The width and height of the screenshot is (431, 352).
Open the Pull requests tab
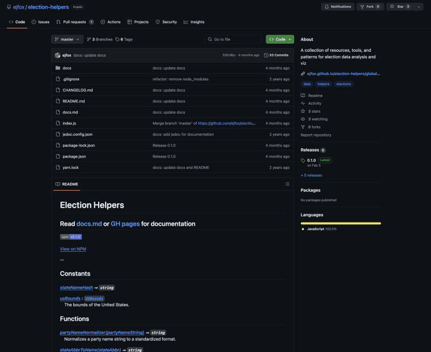click(75, 22)
